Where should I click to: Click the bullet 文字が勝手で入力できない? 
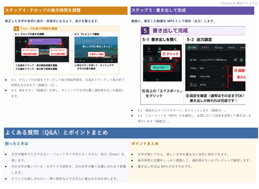point(68,157)
